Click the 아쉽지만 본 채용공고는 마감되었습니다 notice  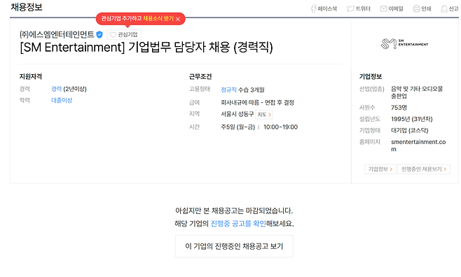coord(234,211)
